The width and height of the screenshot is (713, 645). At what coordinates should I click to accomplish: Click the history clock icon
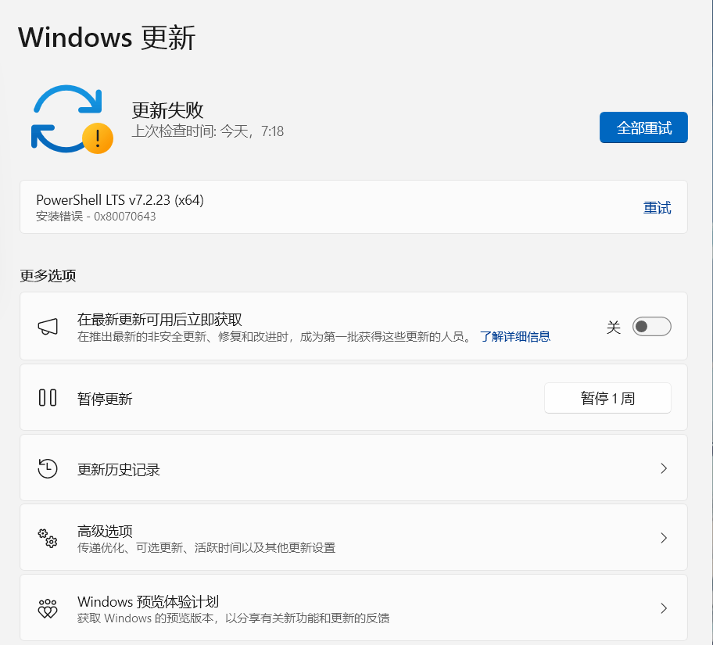[x=48, y=468]
